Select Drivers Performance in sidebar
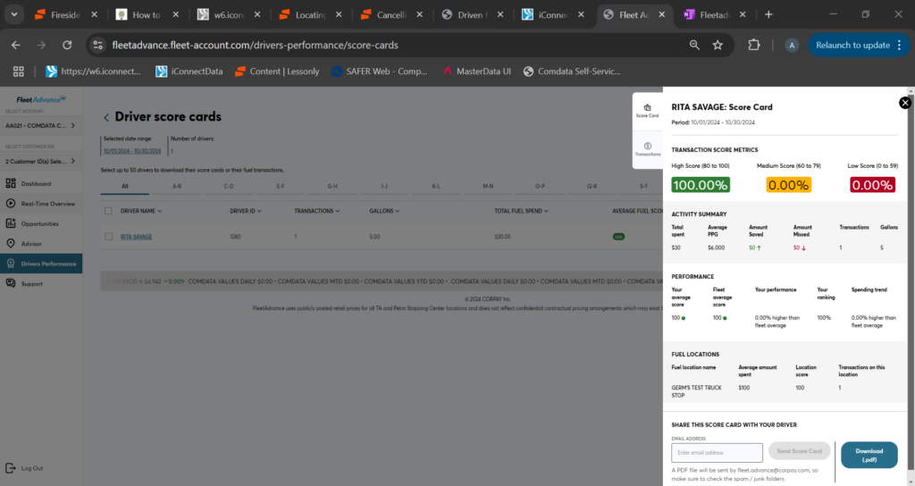The image size is (915, 486). 41,264
